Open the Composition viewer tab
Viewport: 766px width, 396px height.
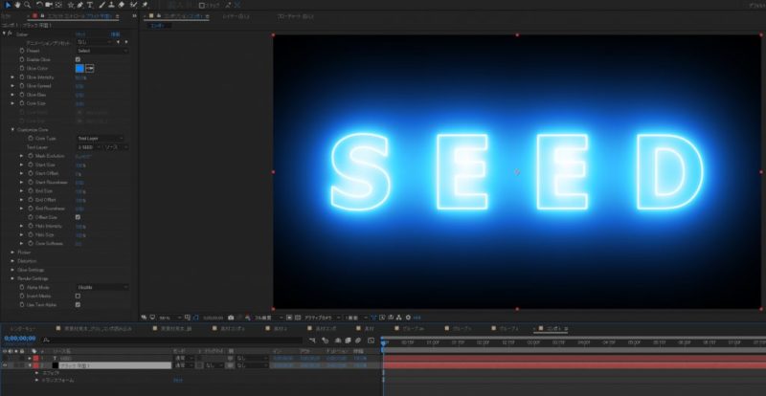point(182,17)
